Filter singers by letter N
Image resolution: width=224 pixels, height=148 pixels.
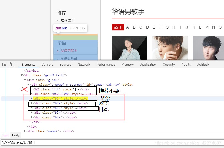(x=214, y=27)
